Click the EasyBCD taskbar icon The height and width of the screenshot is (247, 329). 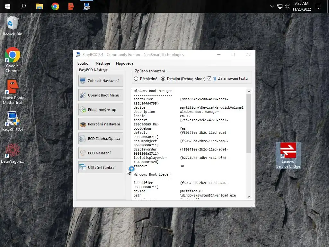[87, 6]
